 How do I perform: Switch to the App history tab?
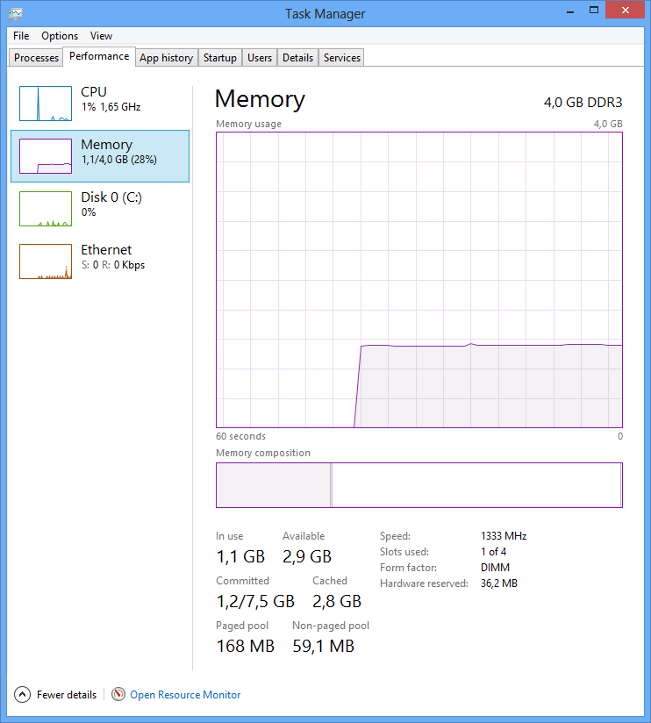click(x=167, y=58)
